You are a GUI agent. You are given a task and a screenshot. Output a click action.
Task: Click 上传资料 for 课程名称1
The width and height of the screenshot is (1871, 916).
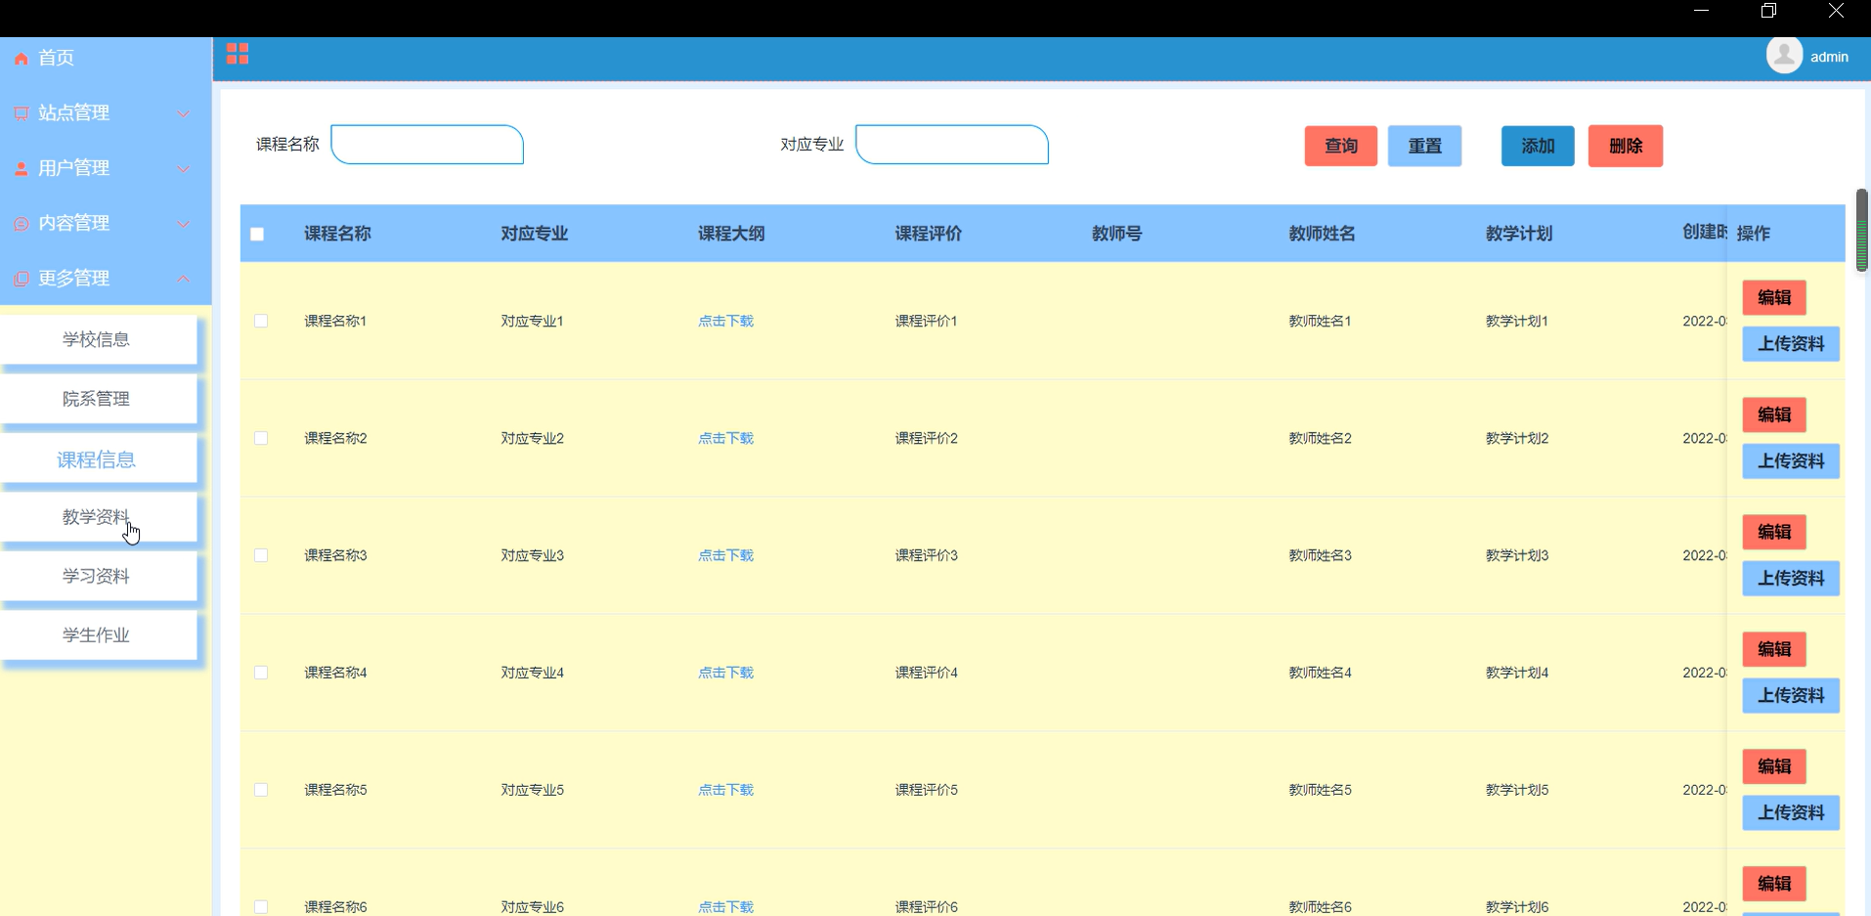(x=1791, y=344)
